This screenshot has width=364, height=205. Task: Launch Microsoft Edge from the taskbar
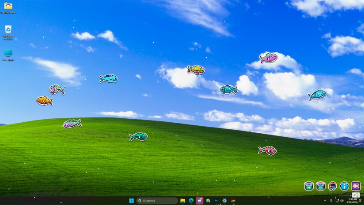point(191,201)
